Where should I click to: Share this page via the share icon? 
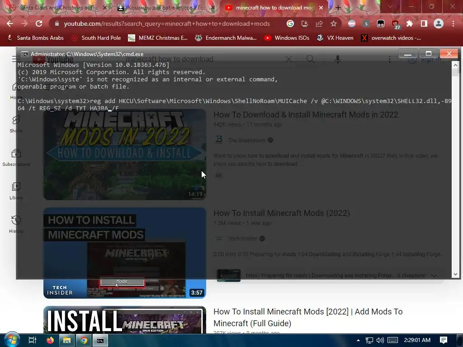pyautogui.click(x=319, y=23)
